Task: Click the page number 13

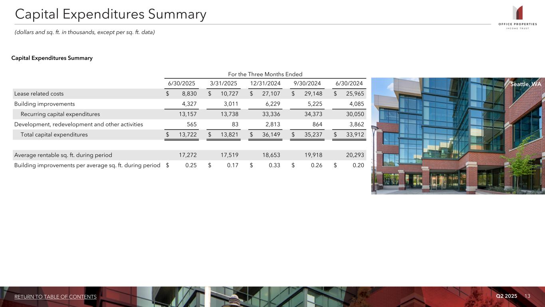Action: 527,296
